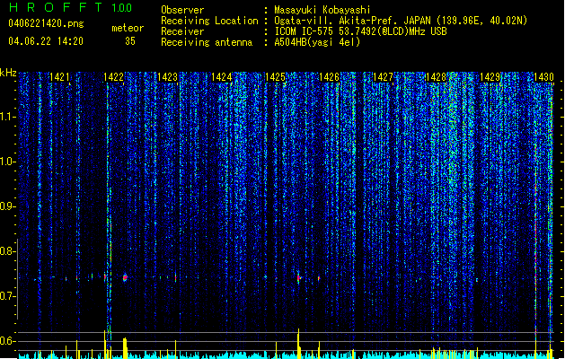Click the 1428 time marker

tap(436, 77)
